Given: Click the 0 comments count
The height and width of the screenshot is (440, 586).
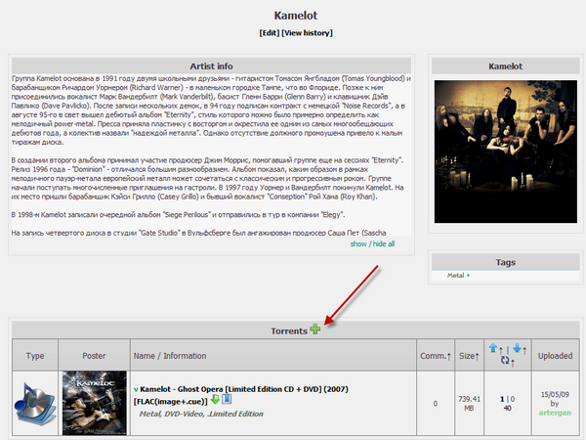Looking at the screenshot, I should tap(436, 403).
